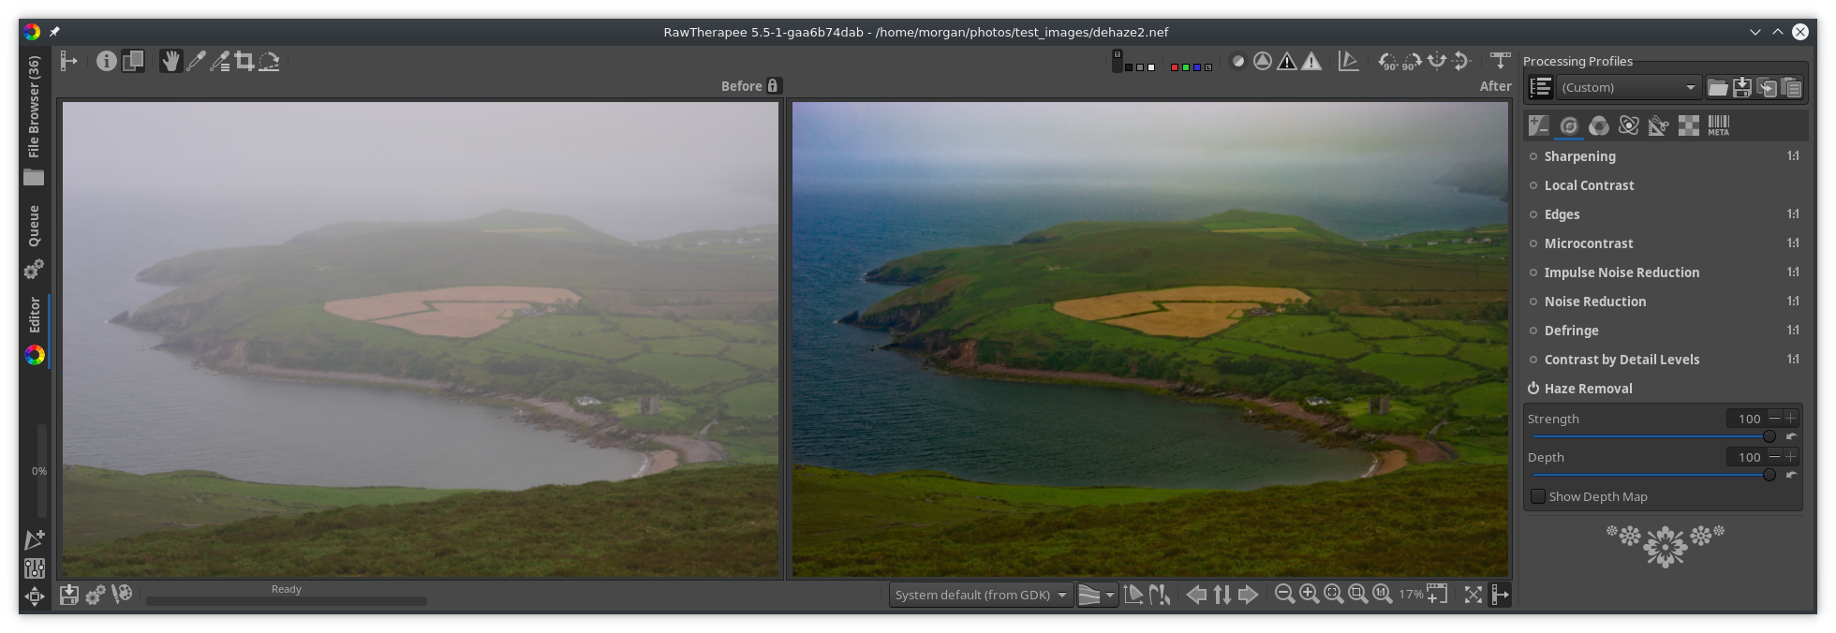Open the (Custom) processing profile dropdown
Image resolution: width=1836 pixels, height=633 pixels.
[1628, 87]
